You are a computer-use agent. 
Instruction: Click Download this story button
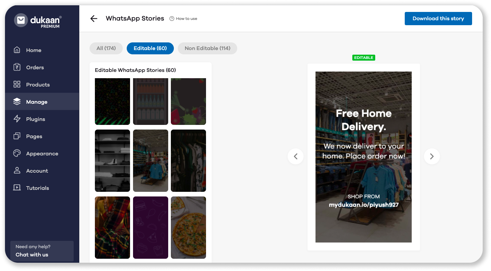438,19
